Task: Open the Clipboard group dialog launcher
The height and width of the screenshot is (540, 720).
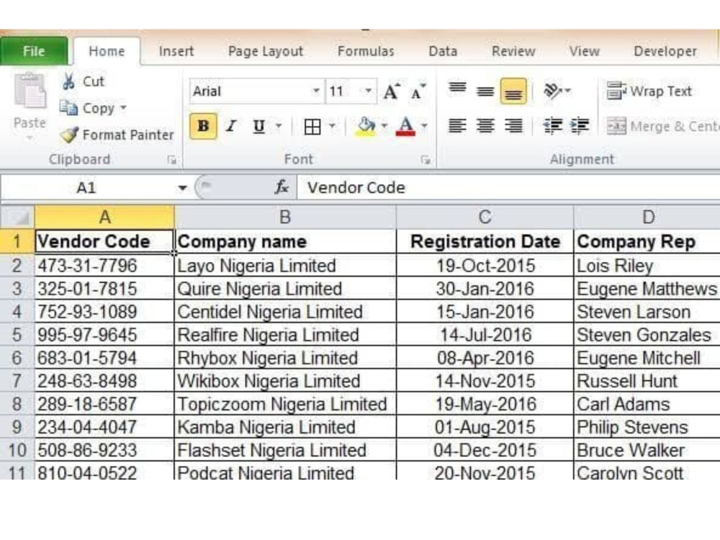Action: tap(172, 160)
